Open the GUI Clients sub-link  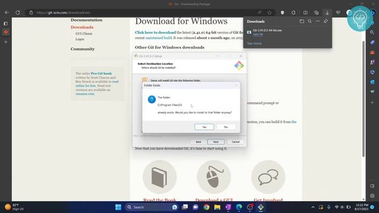click(84, 34)
